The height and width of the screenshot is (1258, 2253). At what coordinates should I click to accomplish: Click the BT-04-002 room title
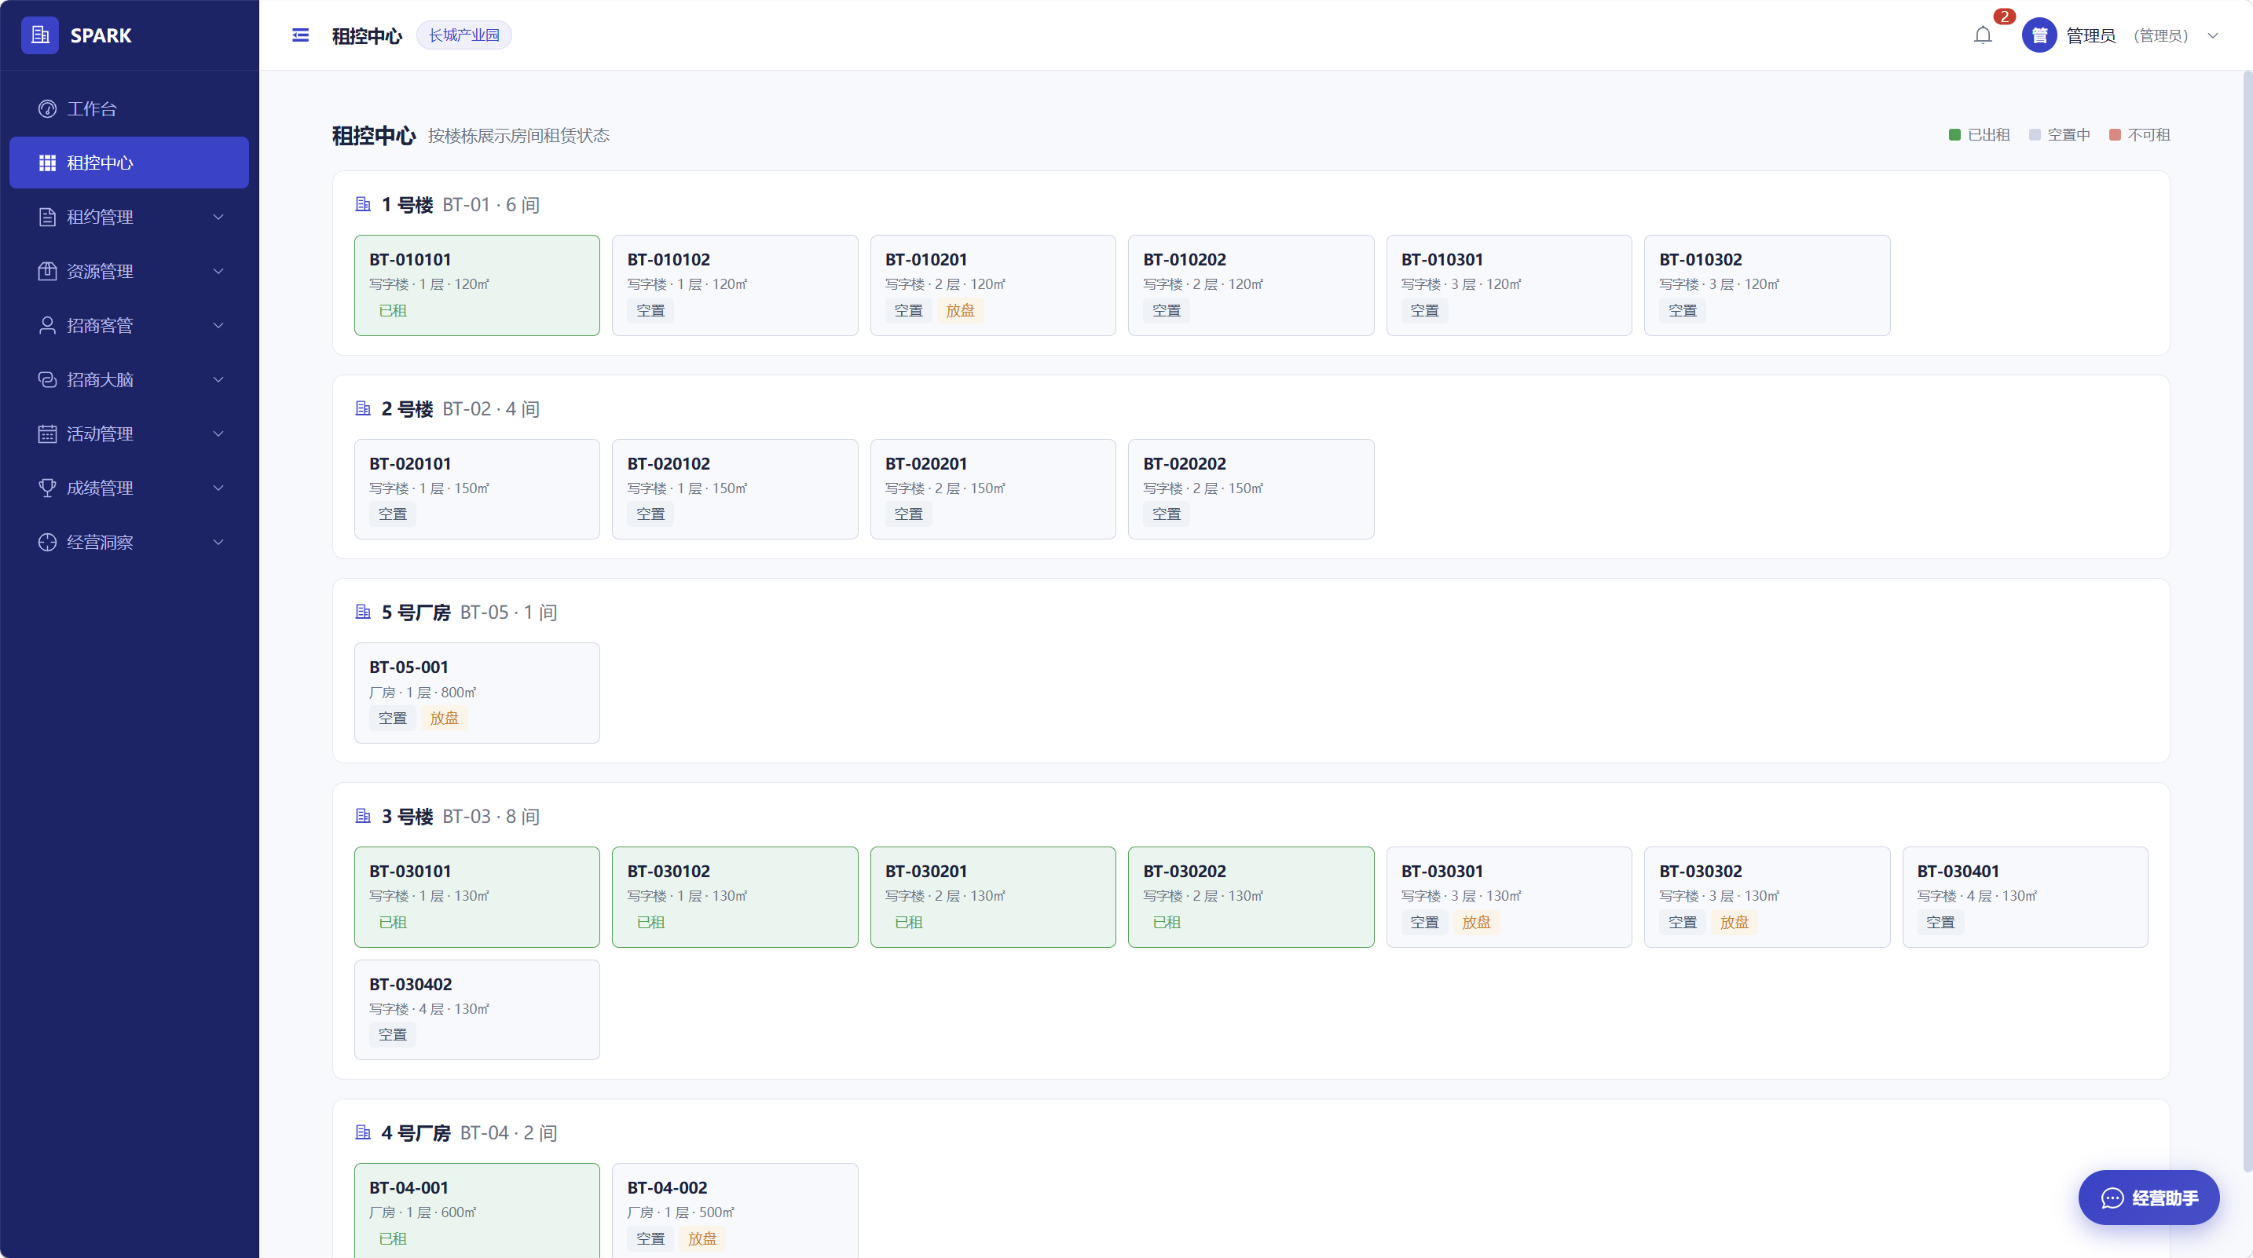pyautogui.click(x=667, y=1187)
